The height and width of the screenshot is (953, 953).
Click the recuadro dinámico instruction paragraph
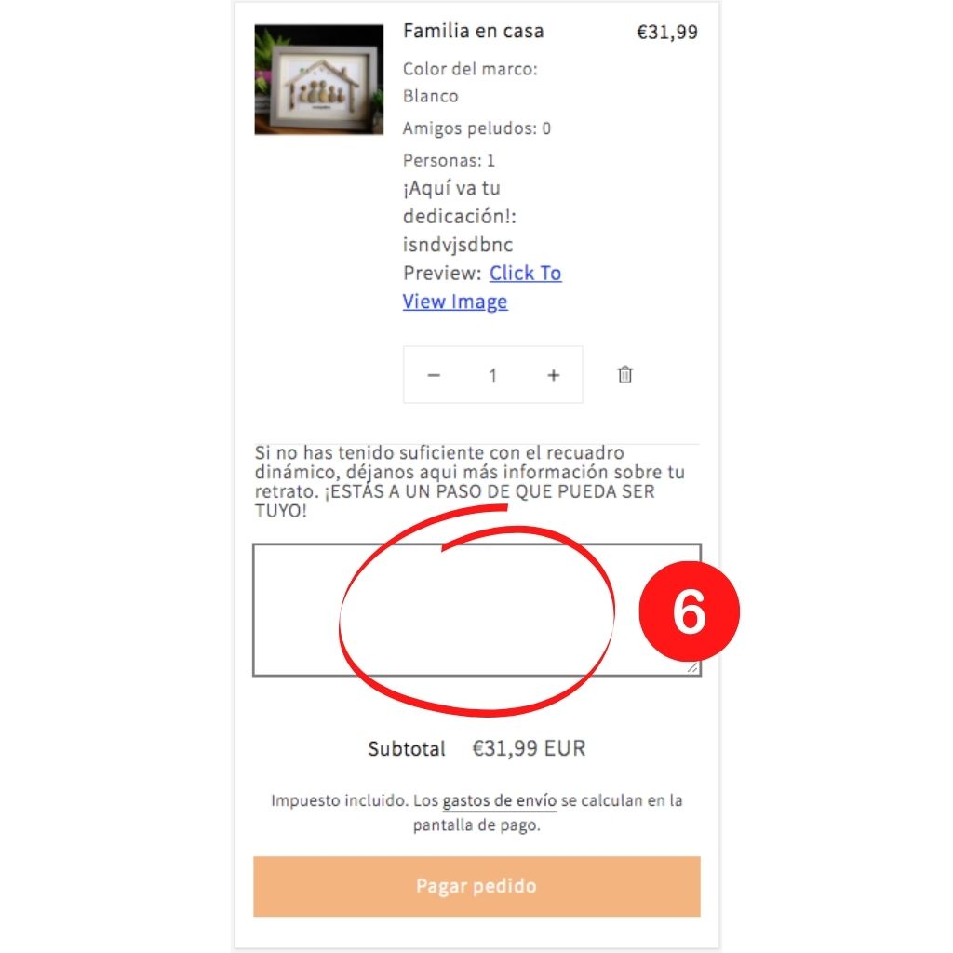(470, 481)
